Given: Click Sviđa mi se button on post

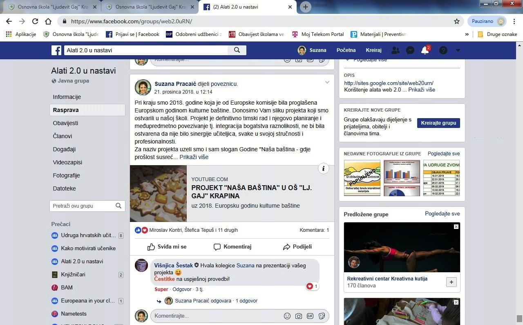Looking at the screenshot, I should pyautogui.click(x=167, y=247).
